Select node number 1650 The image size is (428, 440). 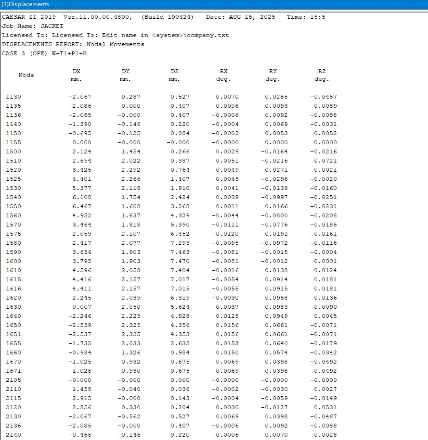[13, 325]
